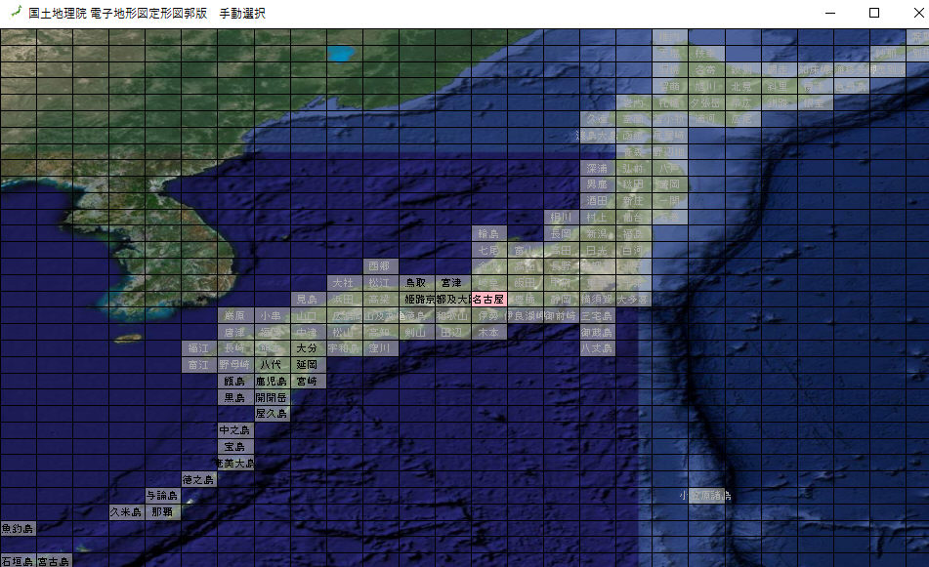Click the 鳥取 grid cell
Screen dimensions: 929x567
416,282
